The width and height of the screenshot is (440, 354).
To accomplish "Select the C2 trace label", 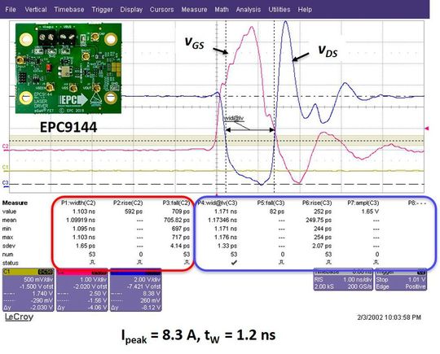I will pos(5,146).
